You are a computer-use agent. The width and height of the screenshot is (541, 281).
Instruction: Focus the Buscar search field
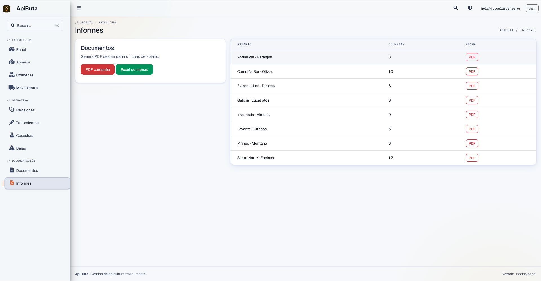[35, 25]
